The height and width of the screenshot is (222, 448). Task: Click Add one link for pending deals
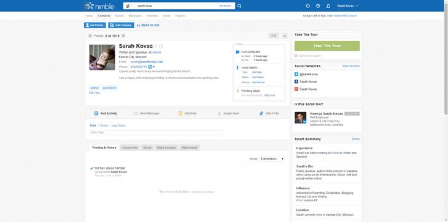269,95
